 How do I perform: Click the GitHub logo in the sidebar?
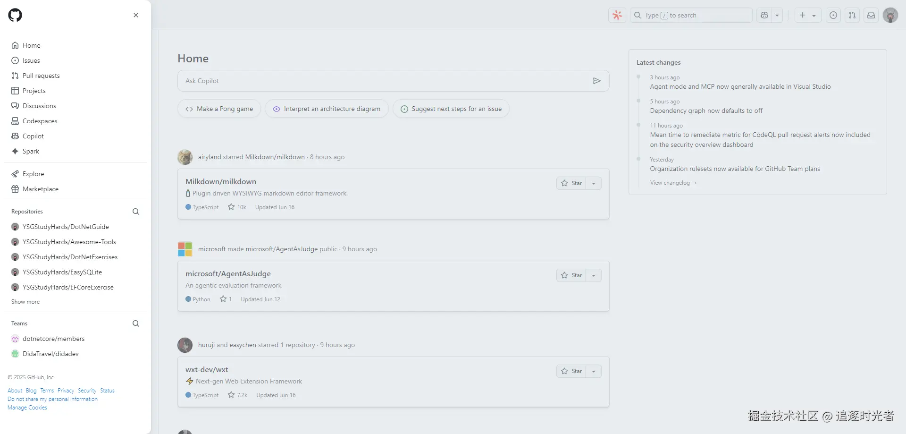tap(15, 15)
